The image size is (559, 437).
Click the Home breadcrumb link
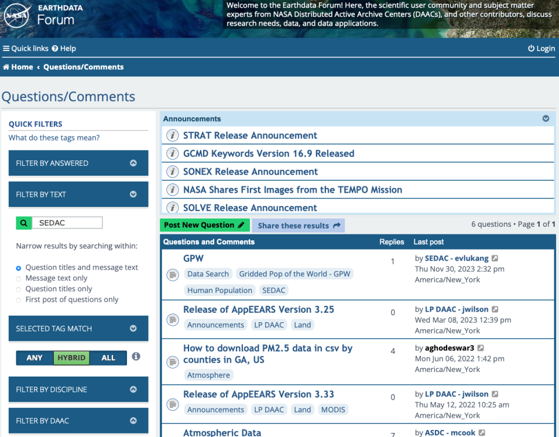pos(18,67)
